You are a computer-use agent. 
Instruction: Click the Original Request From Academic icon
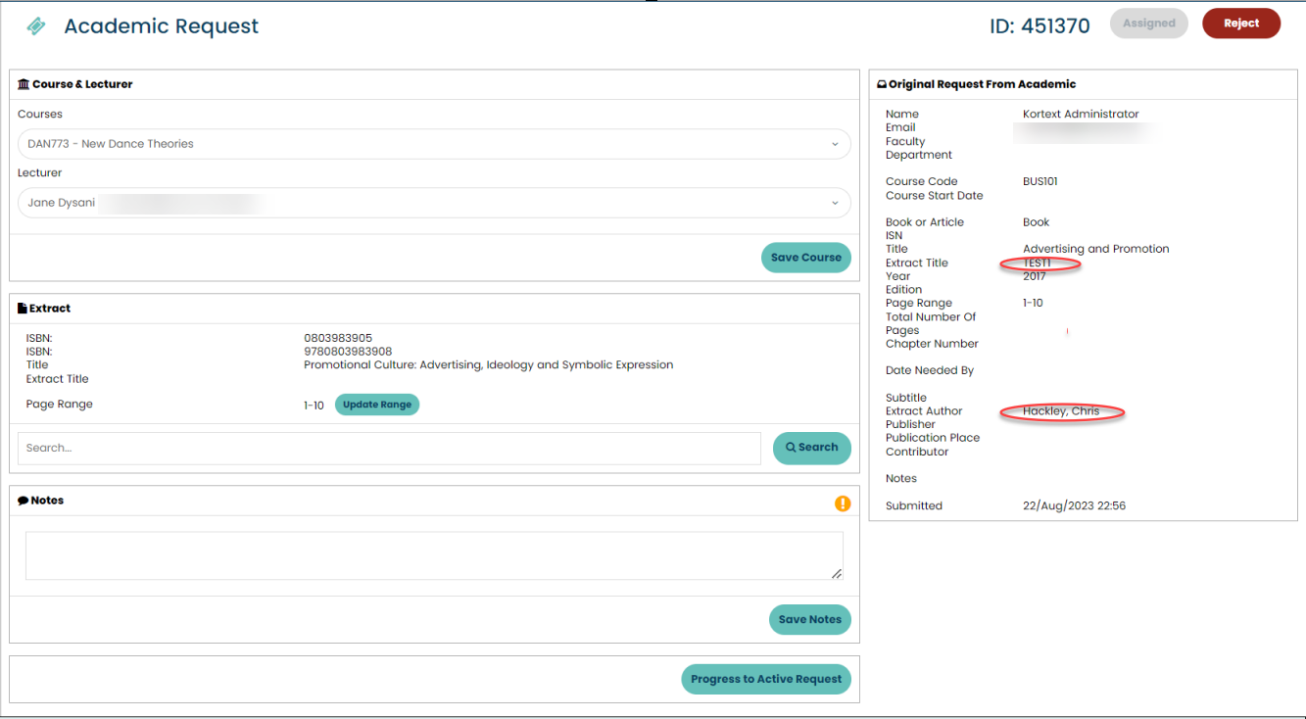(x=881, y=85)
